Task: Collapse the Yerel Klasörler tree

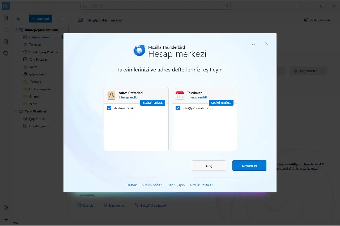Action: pos(16,111)
